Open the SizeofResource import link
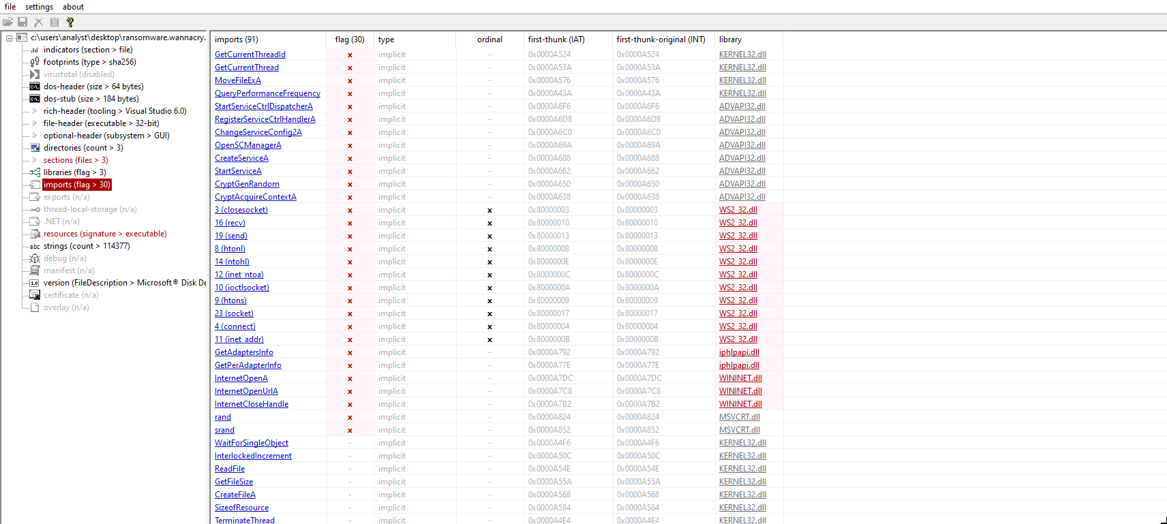The height and width of the screenshot is (524, 1167). tap(241, 508)
